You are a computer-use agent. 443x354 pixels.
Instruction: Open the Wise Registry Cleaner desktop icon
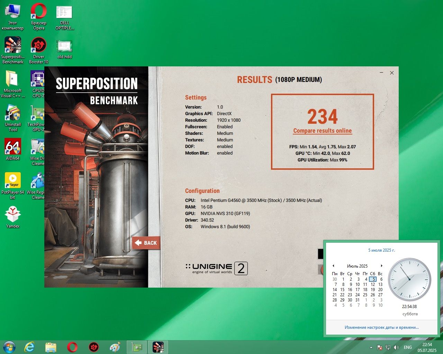pos(36,186)
